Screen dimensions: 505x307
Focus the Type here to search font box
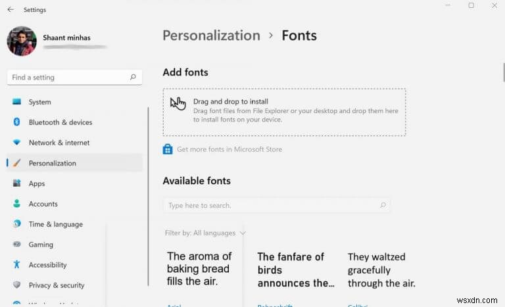[x=277, y=205]
